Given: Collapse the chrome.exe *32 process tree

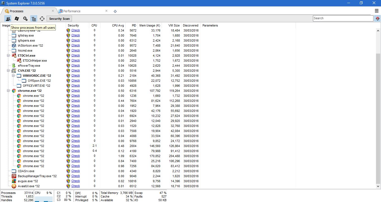Looking at the screenshot, I should [8, 90].
